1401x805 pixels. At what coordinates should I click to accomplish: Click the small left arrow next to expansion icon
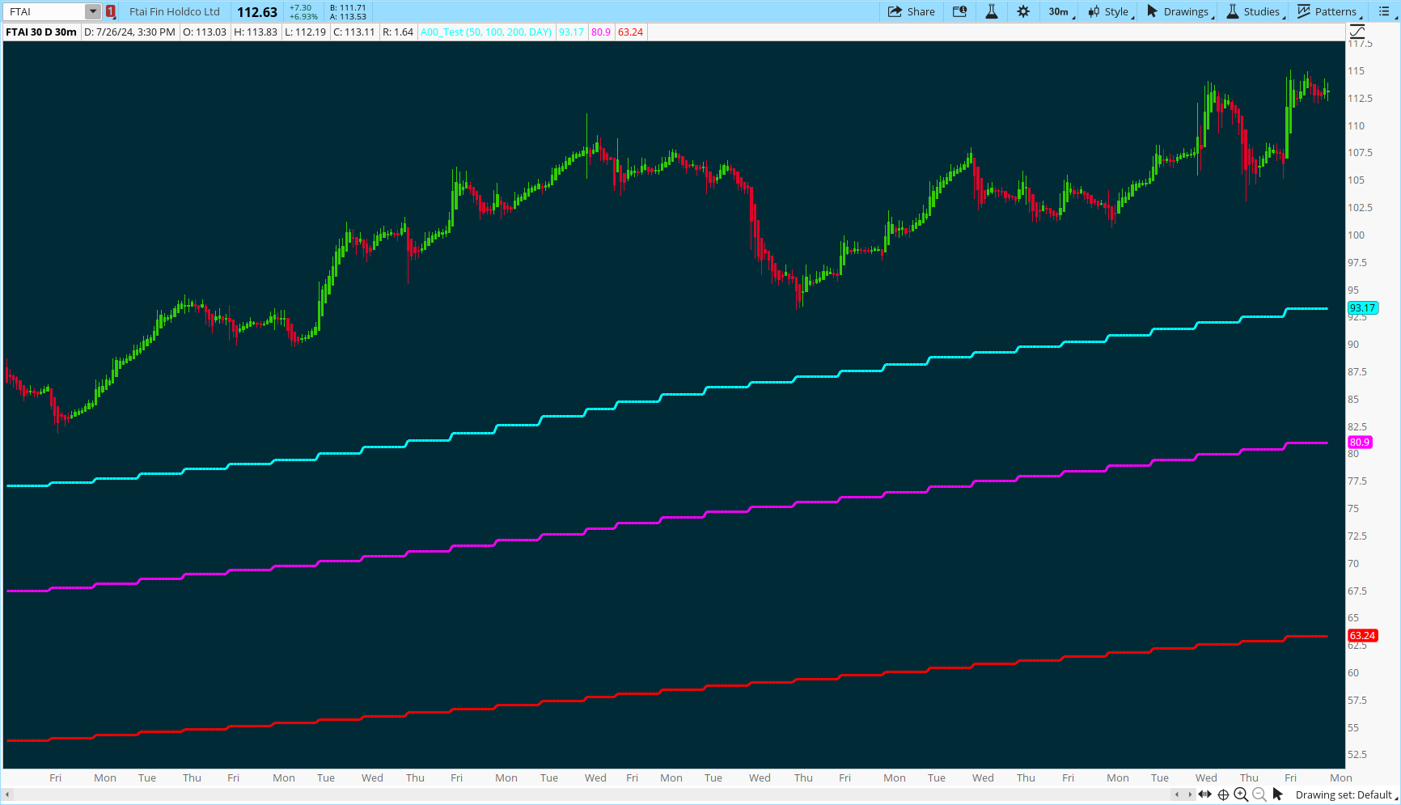[x=1177, y=794]
